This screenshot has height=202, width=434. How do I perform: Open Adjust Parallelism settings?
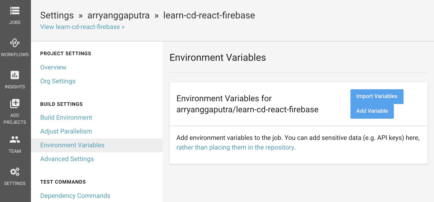(x=66, y=131)
